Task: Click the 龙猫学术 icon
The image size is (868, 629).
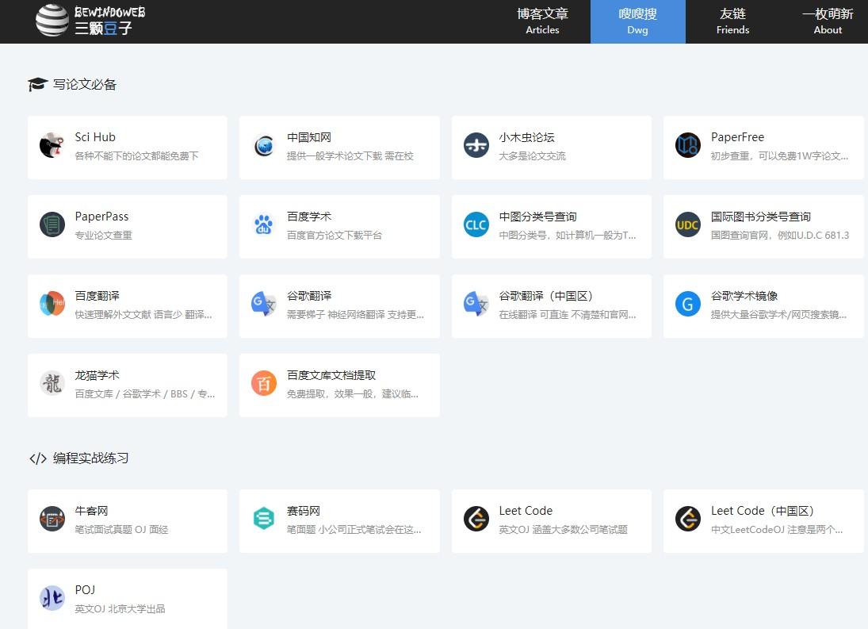Action: [52, 383]
